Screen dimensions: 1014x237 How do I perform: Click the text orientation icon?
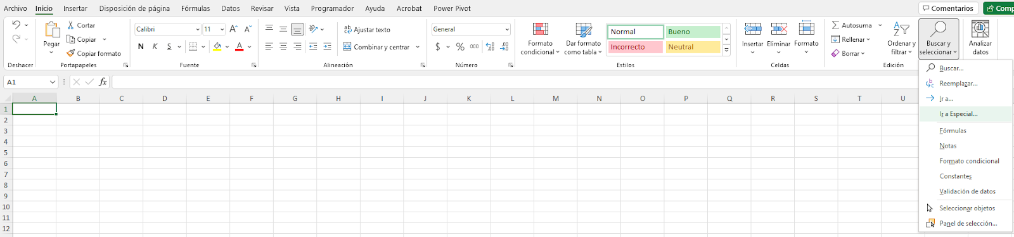(x=313, y=29)
